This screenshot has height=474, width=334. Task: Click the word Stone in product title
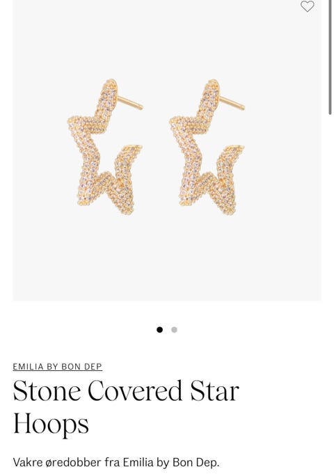point(47,391)
